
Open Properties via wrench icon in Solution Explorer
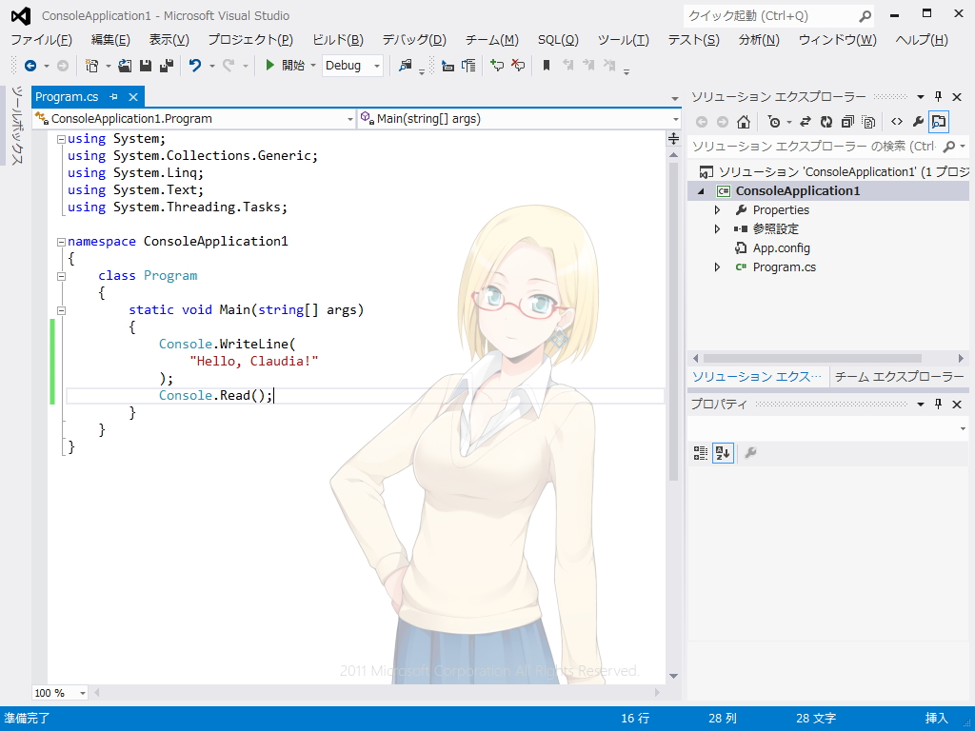point(918,122)
